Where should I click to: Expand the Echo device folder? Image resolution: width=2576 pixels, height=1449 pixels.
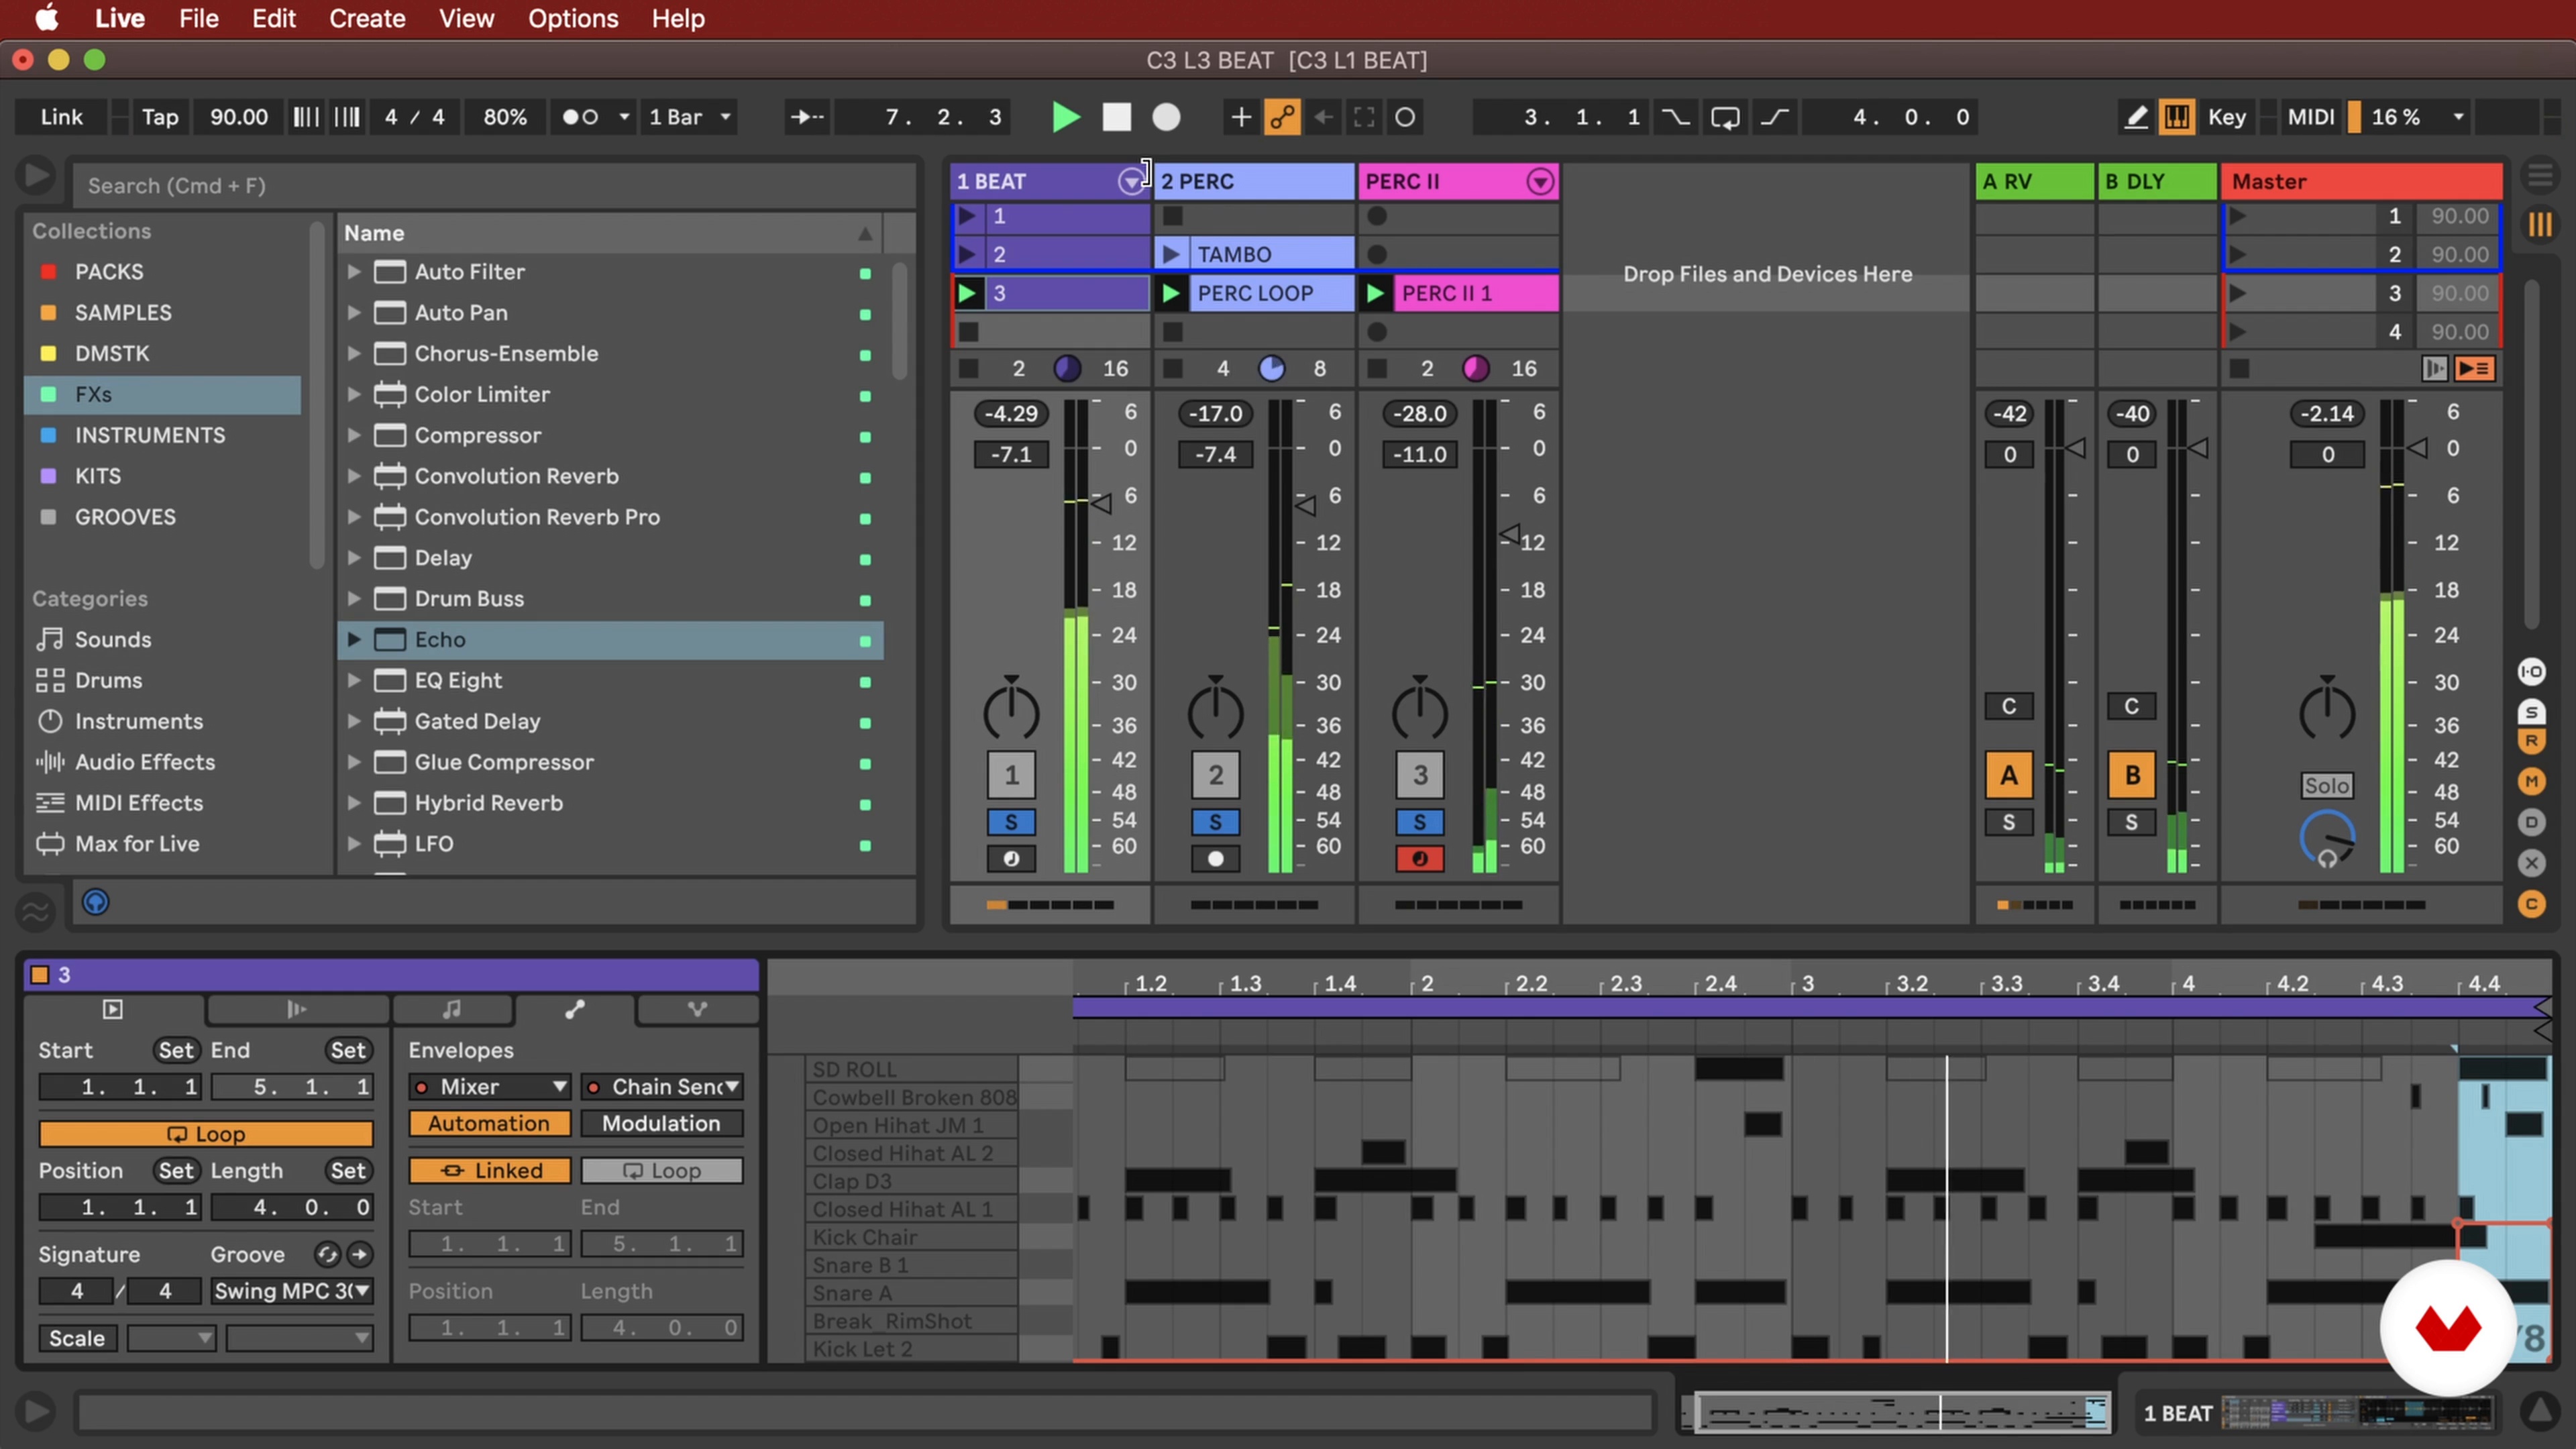353,639
